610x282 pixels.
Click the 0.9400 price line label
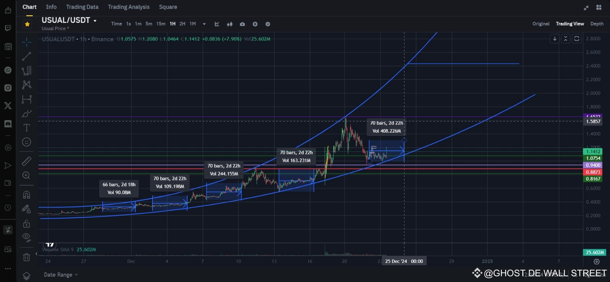(593, 165)
